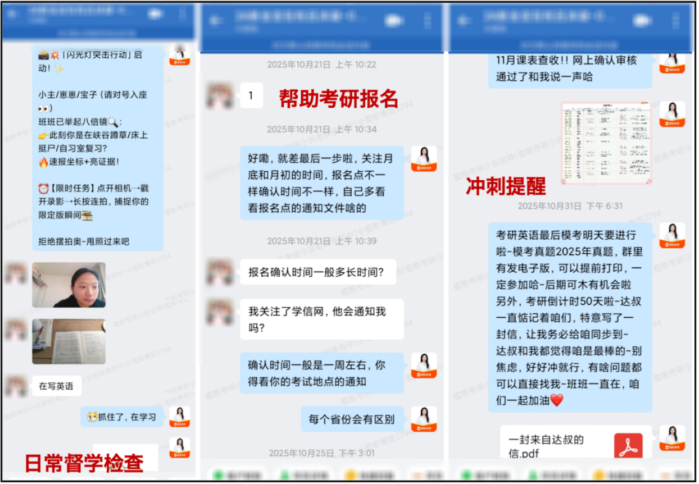The image size is (699, 484).
Task: Tap teacher avatar beside 抓住了，在学习 message
Action: click(x=180, y=417)
